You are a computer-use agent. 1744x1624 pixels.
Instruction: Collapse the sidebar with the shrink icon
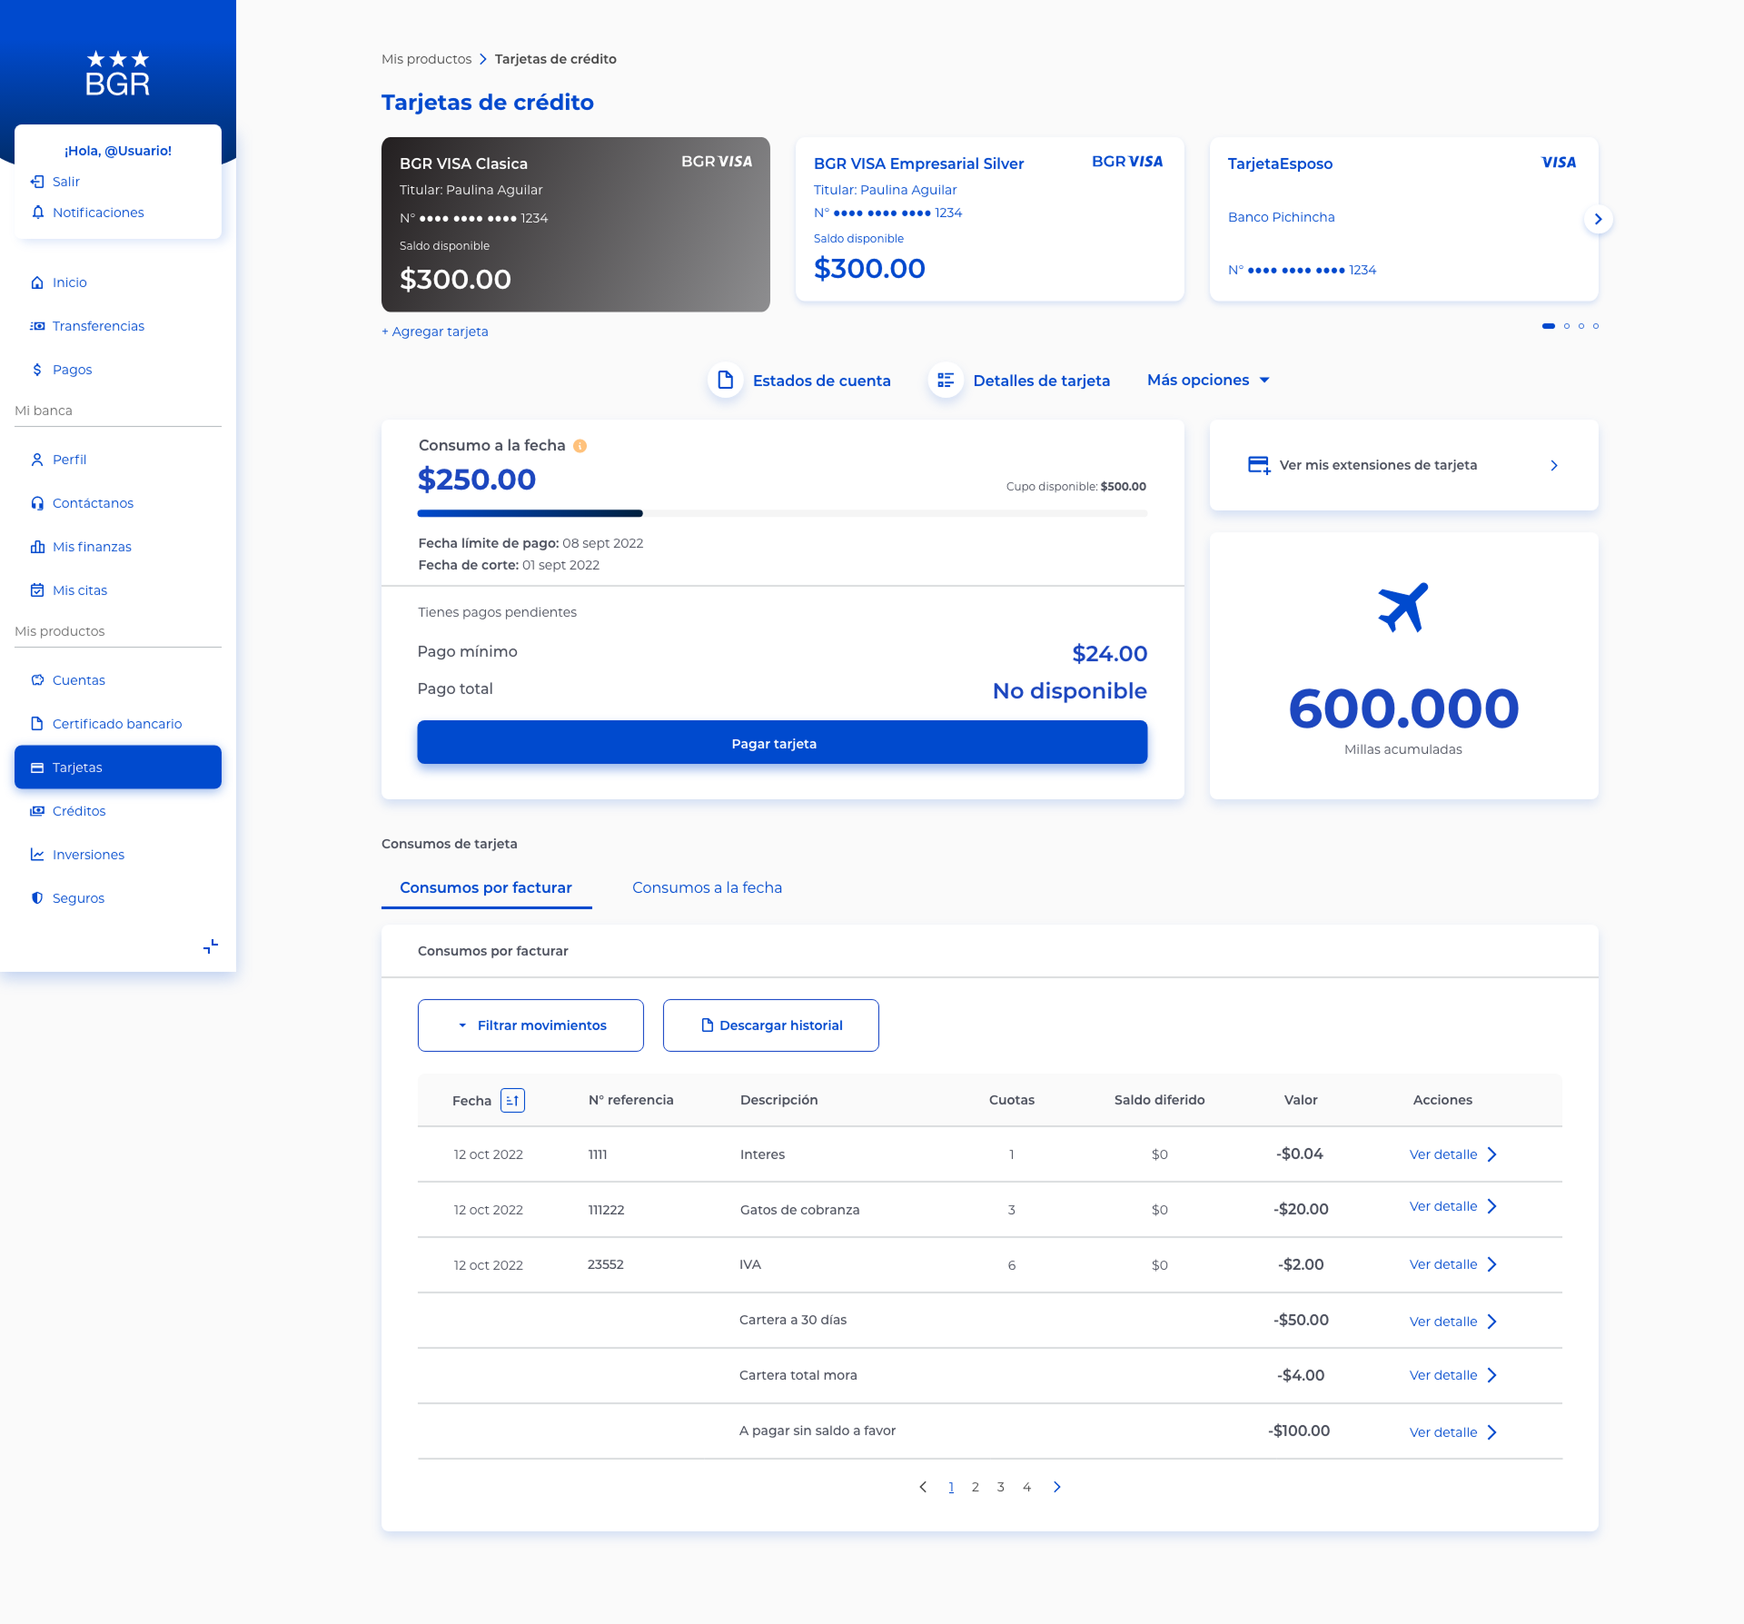[x=211, y=946]
